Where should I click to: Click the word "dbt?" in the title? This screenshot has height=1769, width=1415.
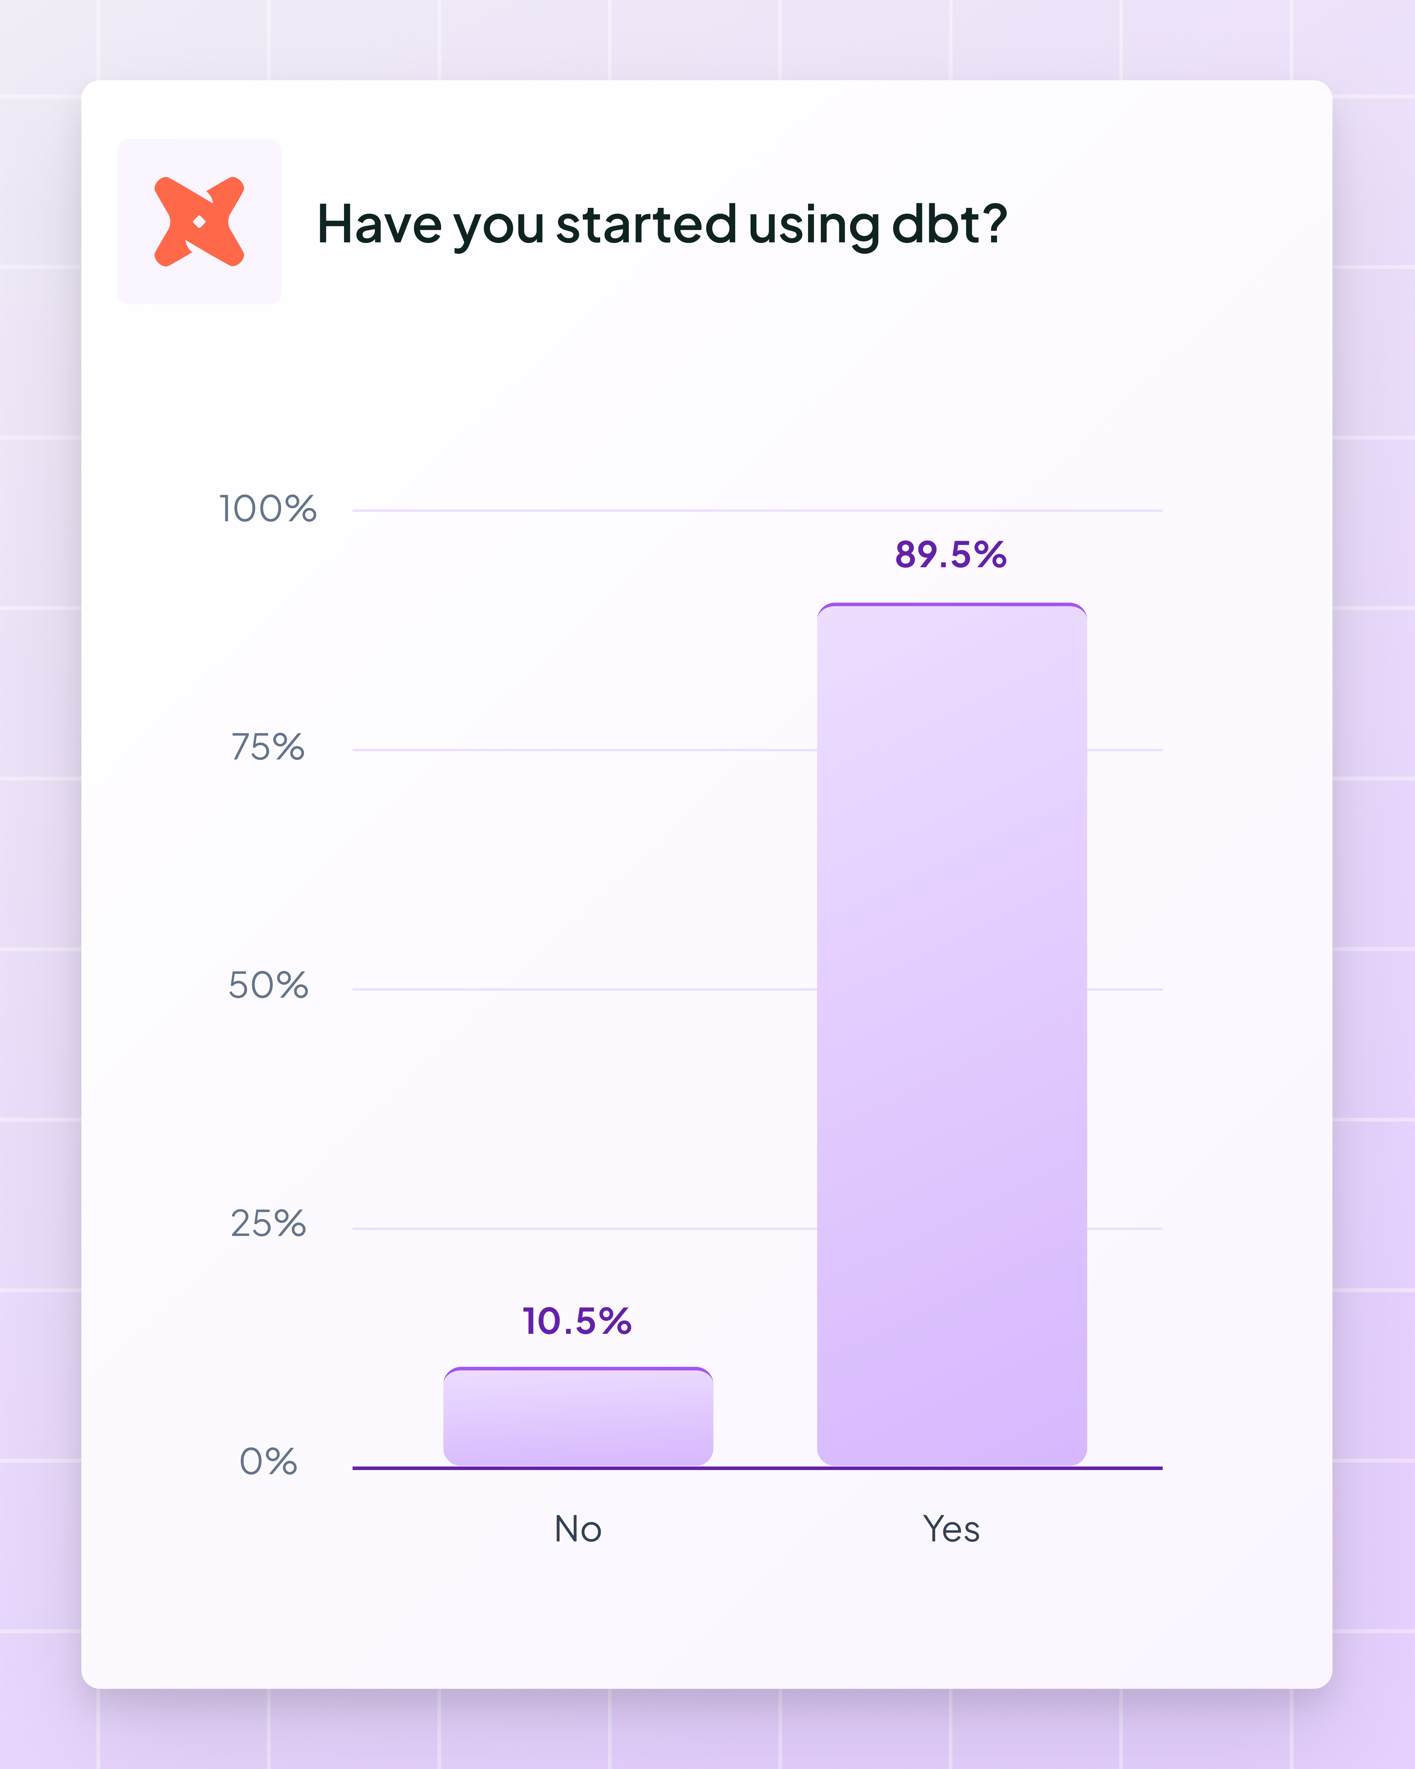point(949,224)
